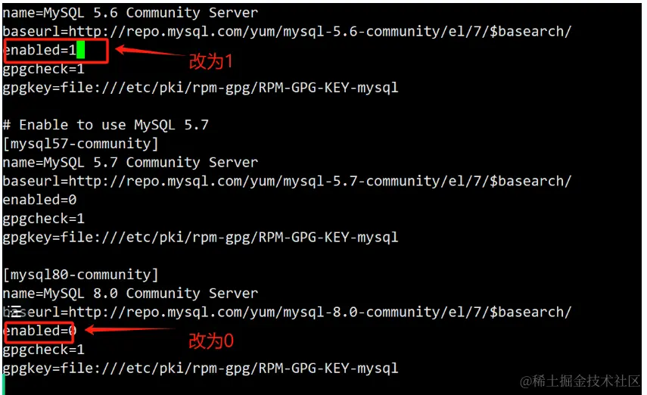Click the name=MySQL 5.7 Community Server line
Viewport: 647px width, 395px height.
[x=130, y=163]
